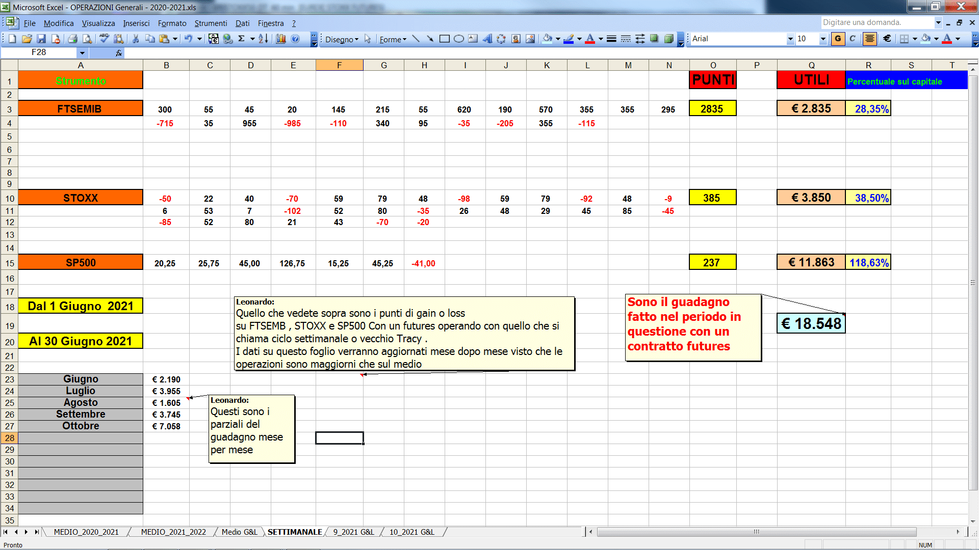The image size is (979, 550).
Task: Switch to the MEDIO_2020_2021 sheet tab
Action: click(x=86, y=532)
